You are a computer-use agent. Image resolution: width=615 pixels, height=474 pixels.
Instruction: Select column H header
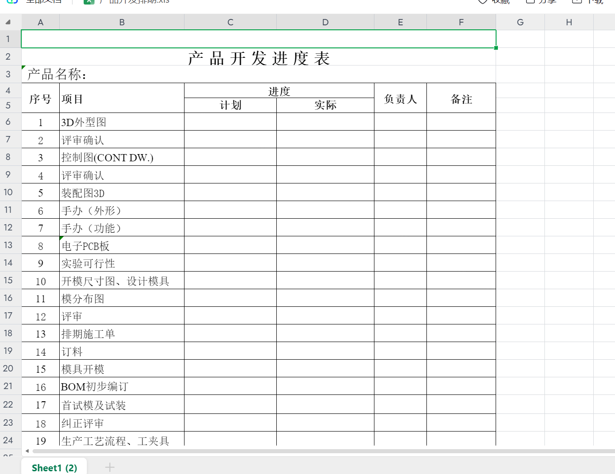click(569, 22)
